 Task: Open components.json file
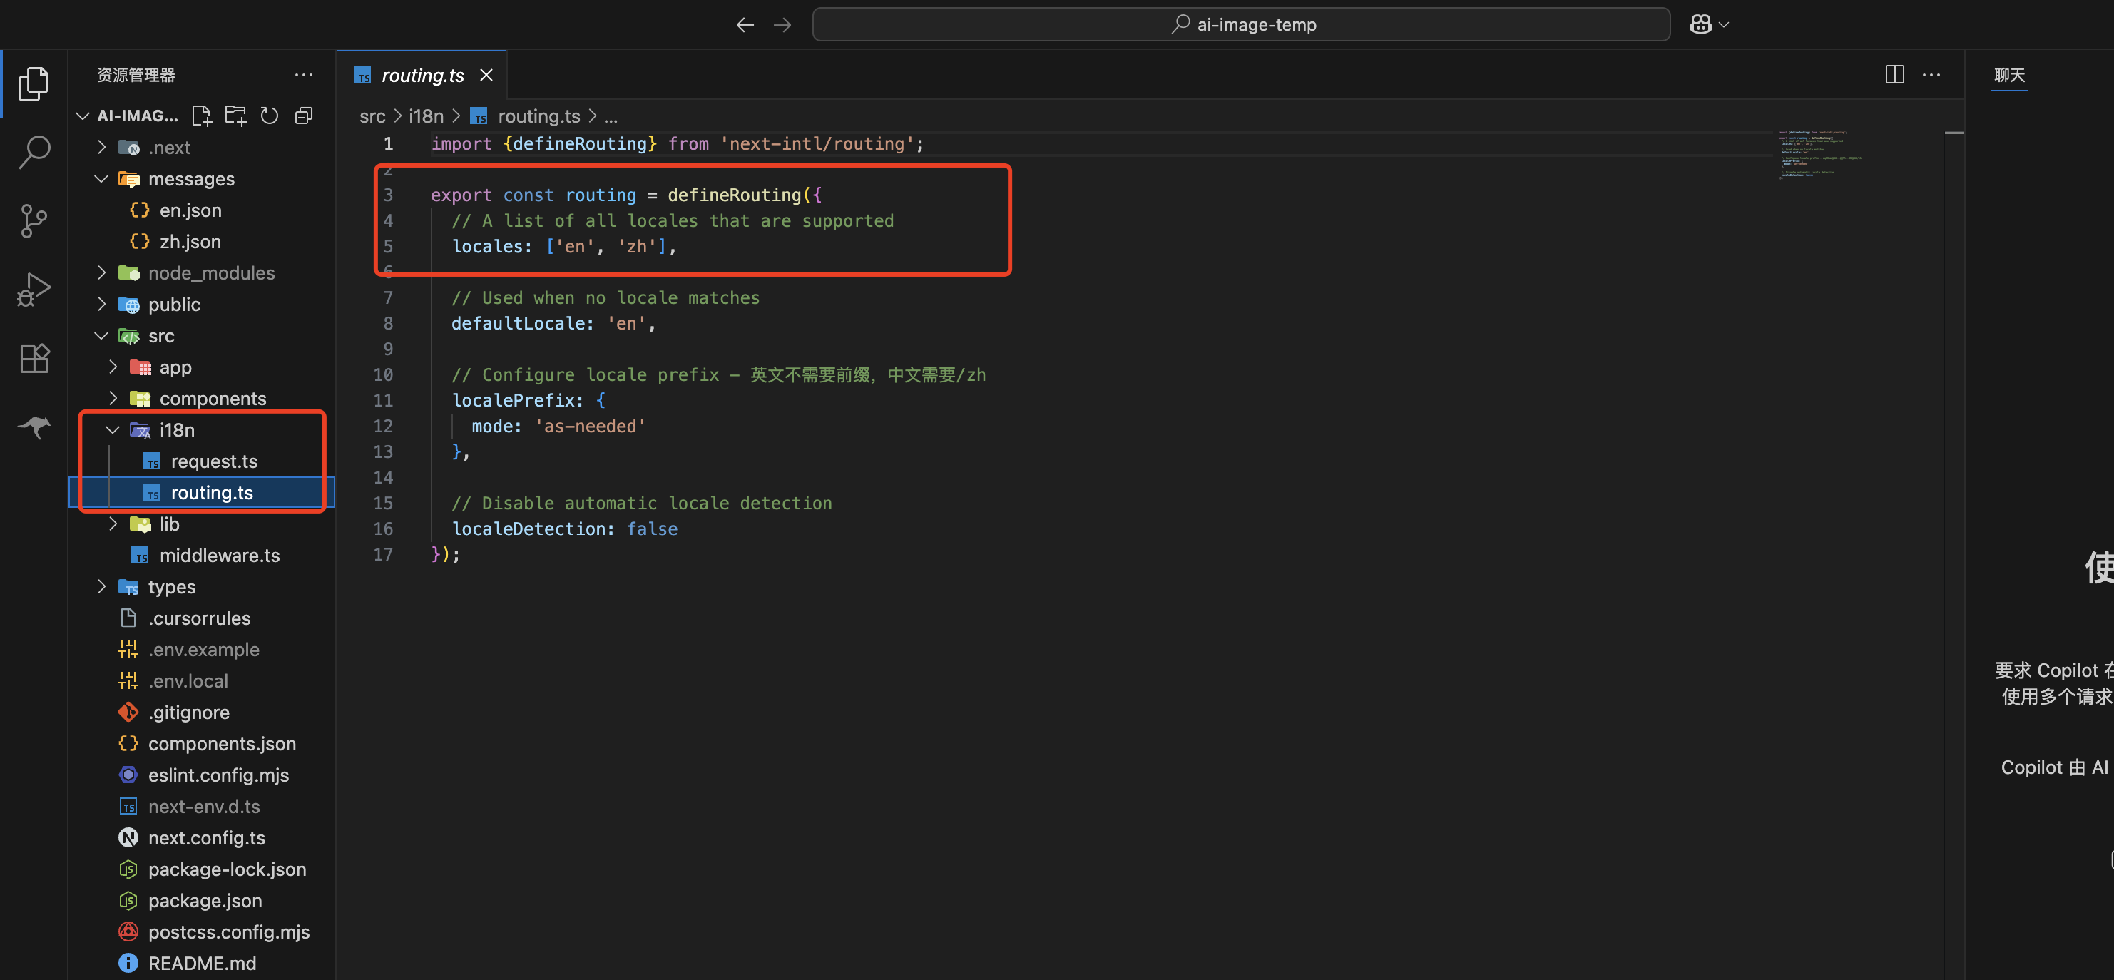200,744
